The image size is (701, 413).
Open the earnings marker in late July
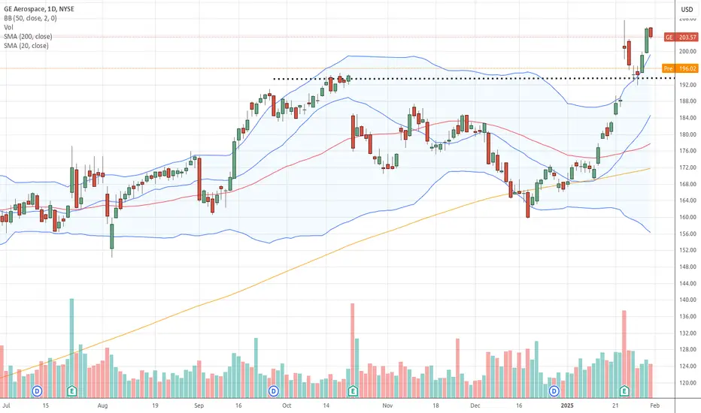coord(71,391)
